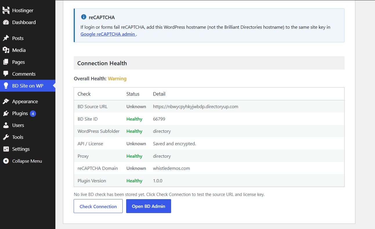375x229 pixels.
Task: Click the Proxy row Healthy status
Action: pos(134,156)
